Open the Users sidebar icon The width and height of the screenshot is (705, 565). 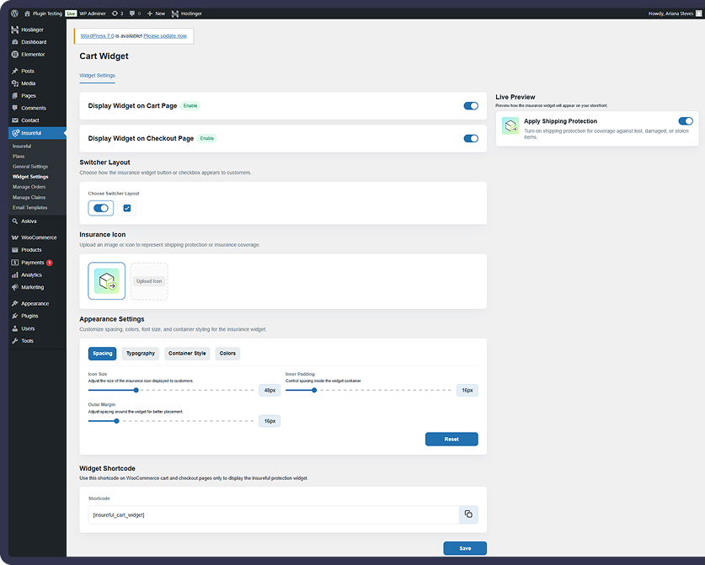pos(15,328)
